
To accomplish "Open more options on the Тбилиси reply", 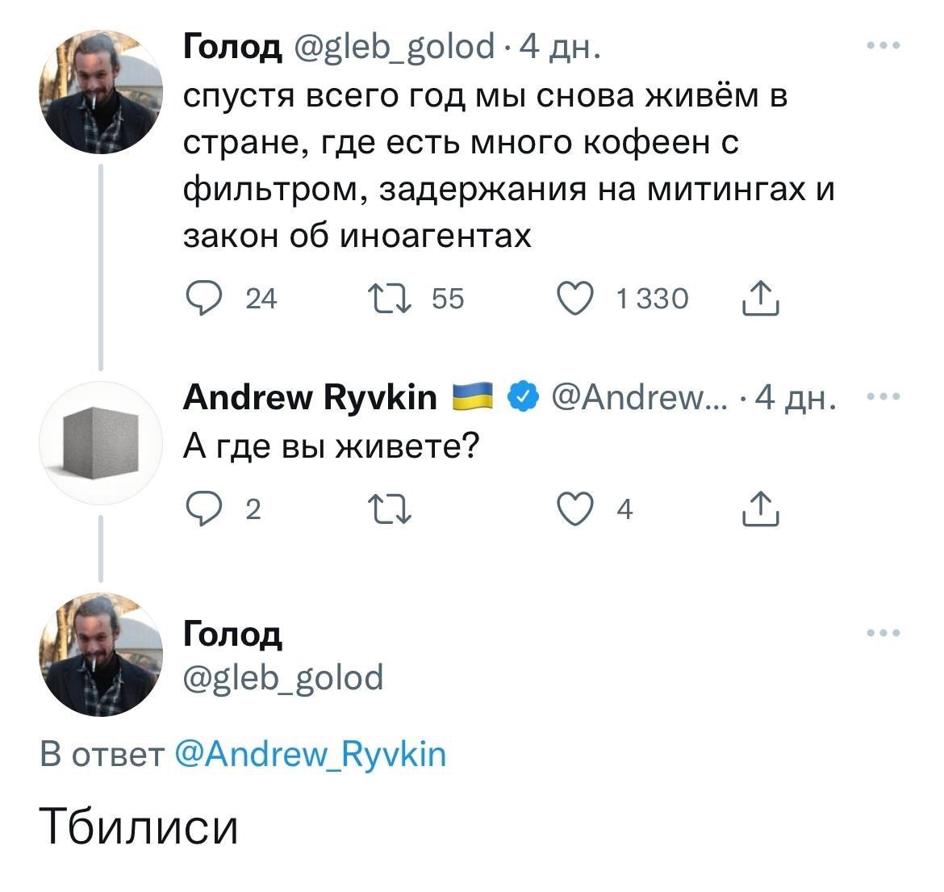I will (x=885, y=633).
